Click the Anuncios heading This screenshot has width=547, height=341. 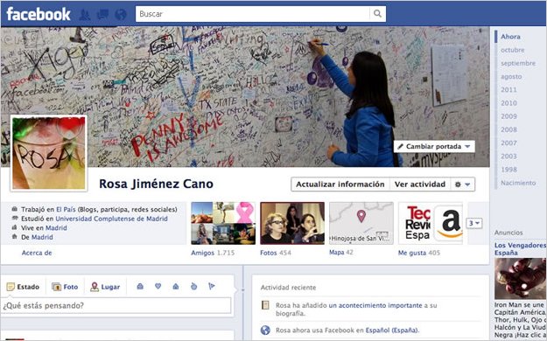(x=508, y=233)
